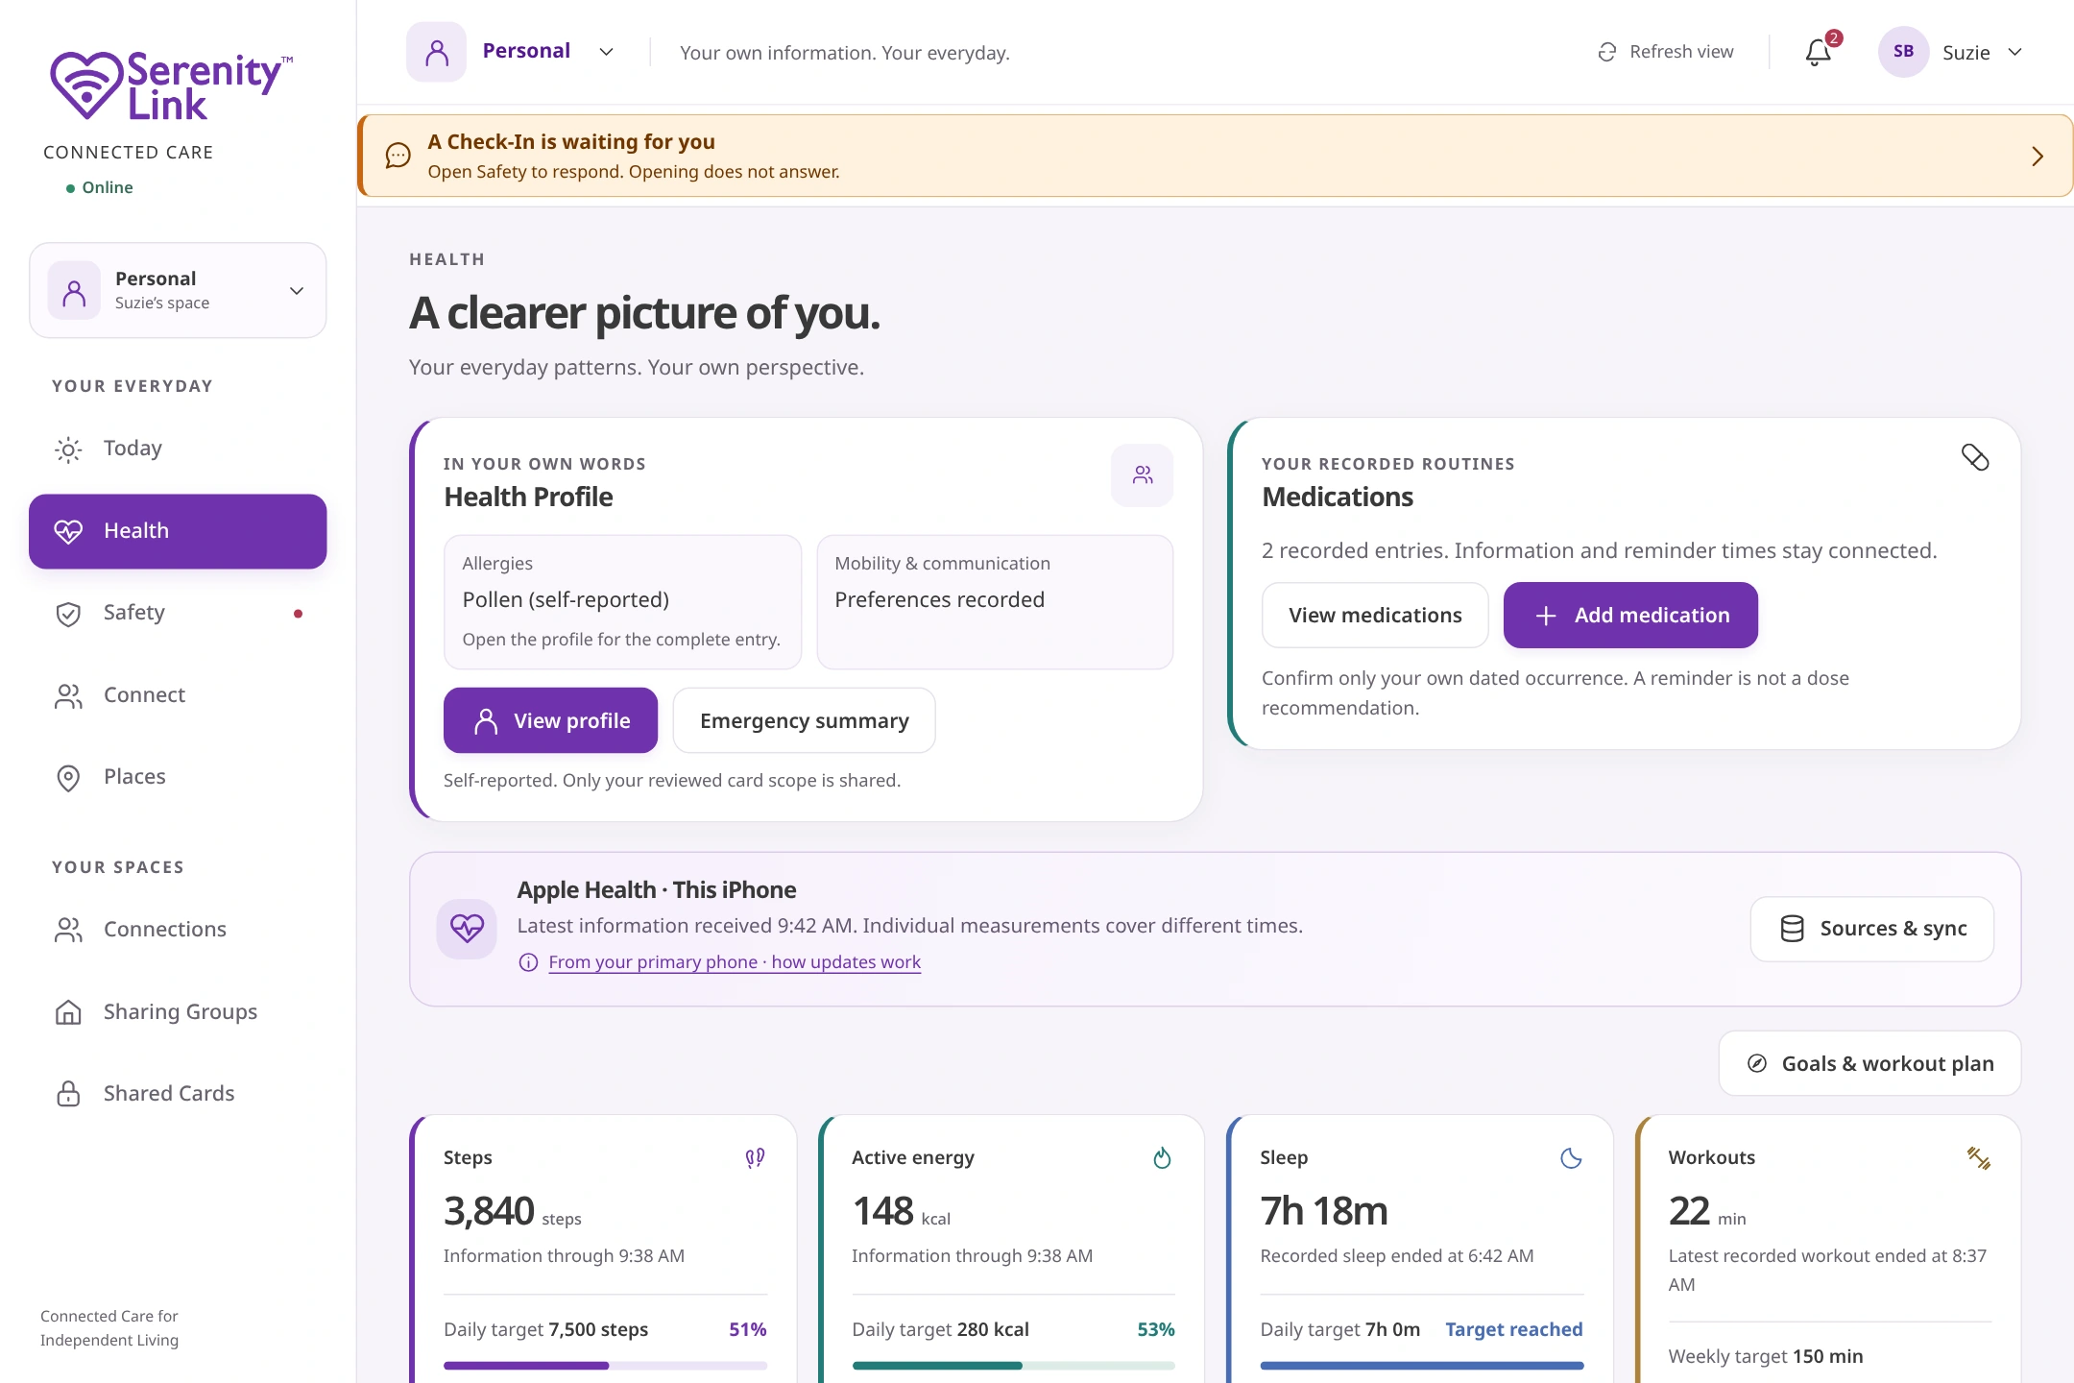This screenshot has height=1383, width=2074.
Task: Expand the Personal Suzie's space switcher
Action: (x=178, y=290)
